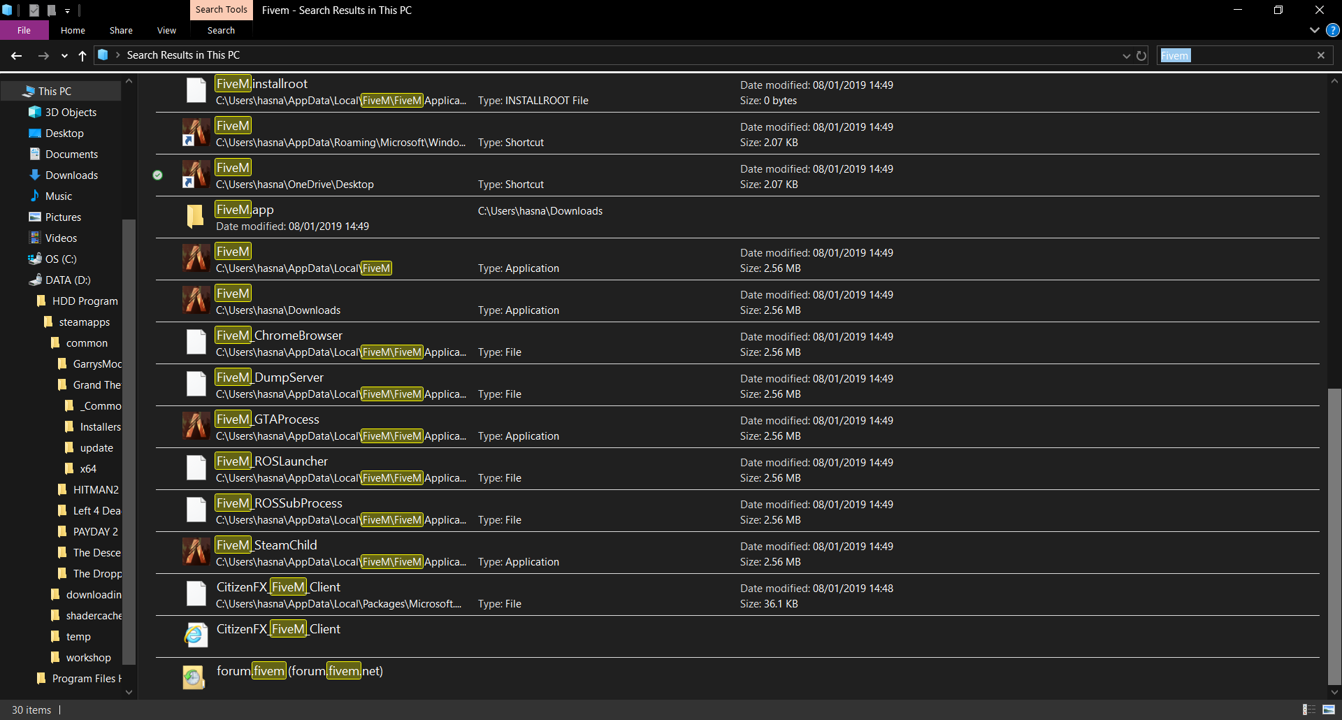Image resolution: width=1342 pixels, height=720 pixels.
Task: Select the FiveM_GTAProcess application icon
Action: [196, 426]
